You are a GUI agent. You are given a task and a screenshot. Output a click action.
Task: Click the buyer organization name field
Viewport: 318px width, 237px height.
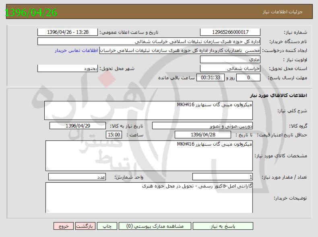(x=149, y=41)
